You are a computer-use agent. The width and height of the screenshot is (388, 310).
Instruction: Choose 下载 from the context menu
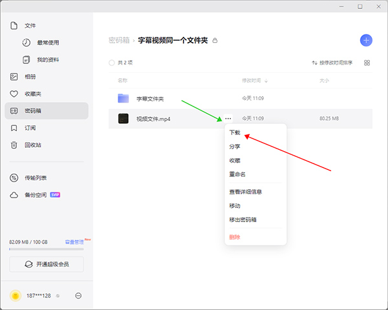click(235, 132)
